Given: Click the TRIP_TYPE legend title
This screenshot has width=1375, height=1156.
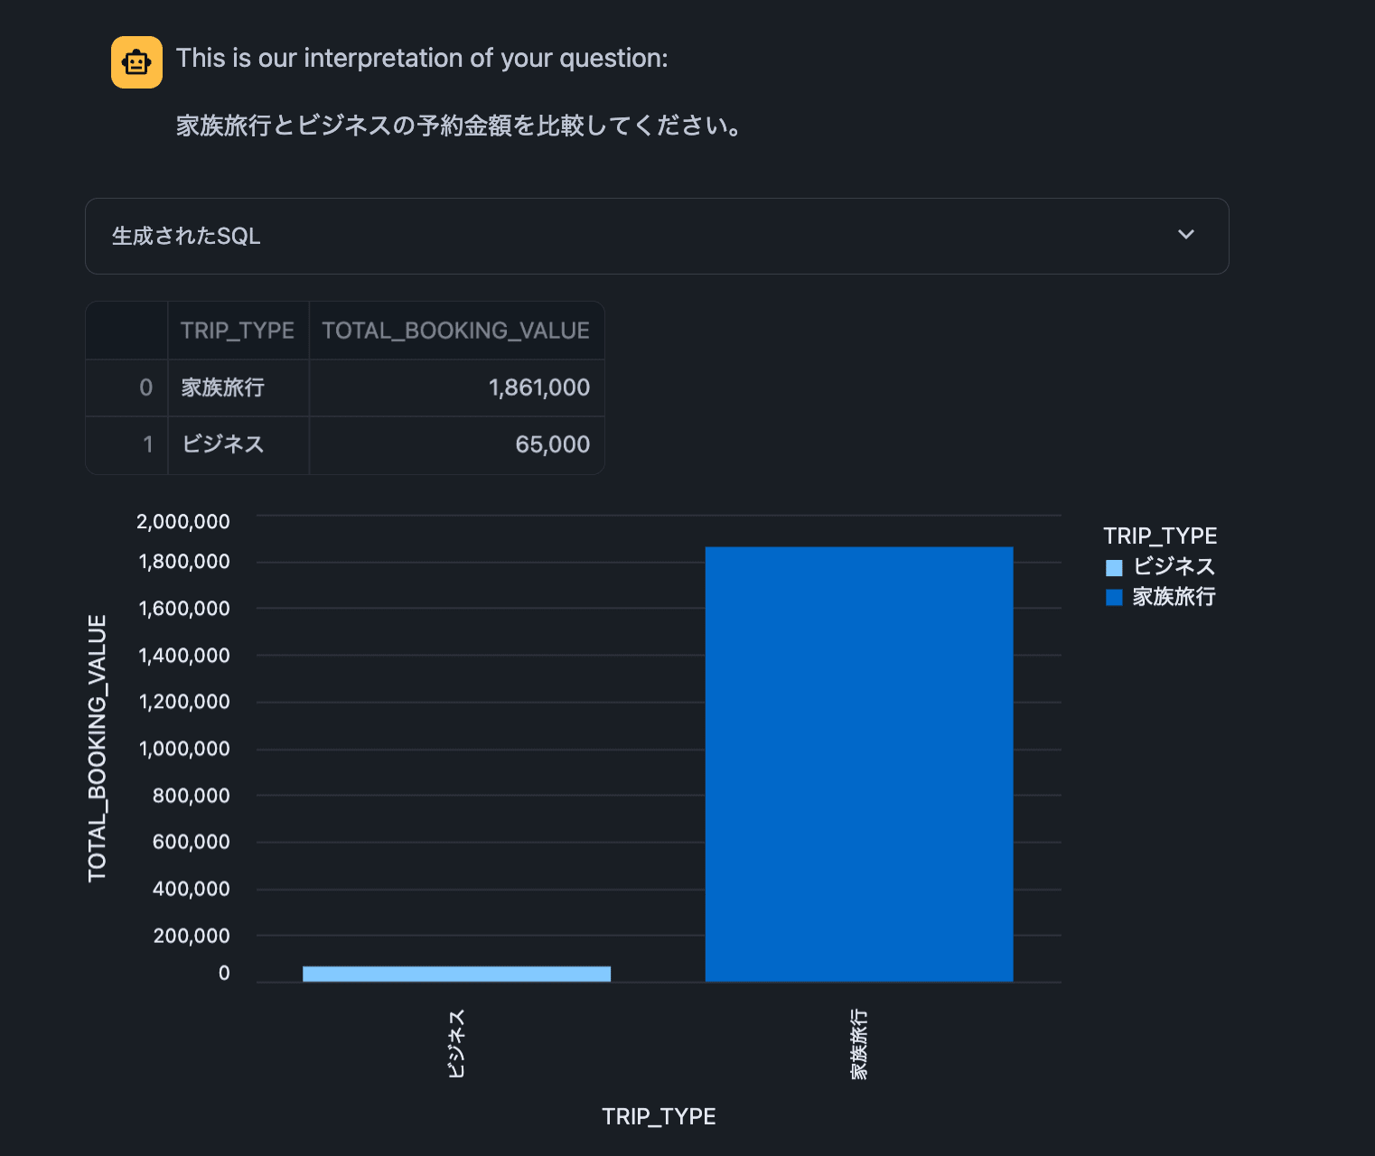Looking at the screenshot, I should click(x=1160, y=536).
